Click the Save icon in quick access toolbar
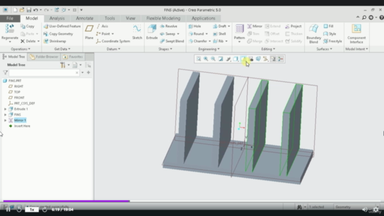Viewport: 384px width, 216px height. coord(29,10)
